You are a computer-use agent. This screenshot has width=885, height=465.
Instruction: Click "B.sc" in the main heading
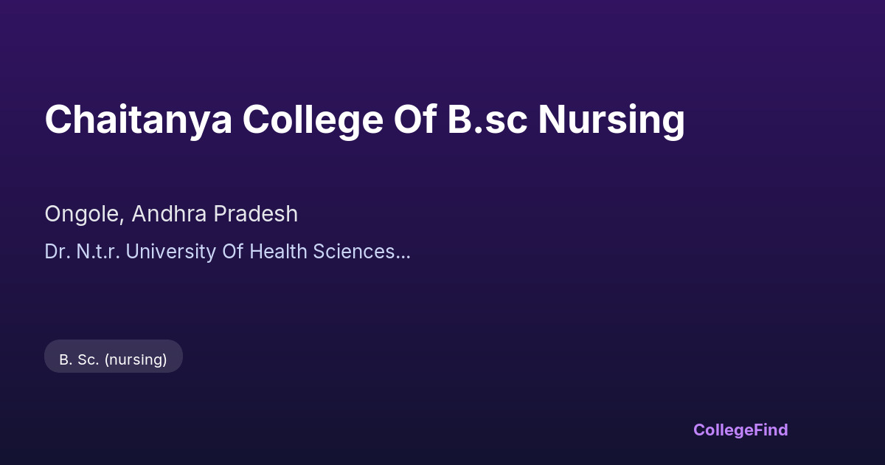(x=487, y=120)
